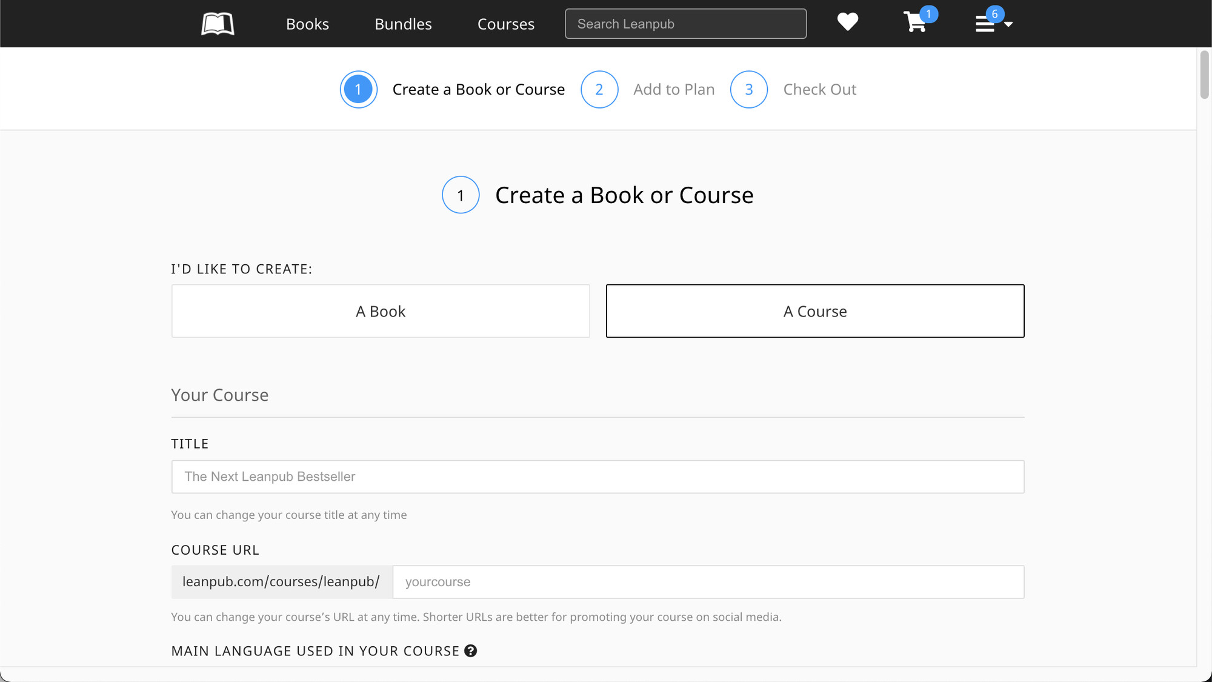Click the 'Add to Plan' step label
1212x682 pixels.
click(x=674, y=89)
